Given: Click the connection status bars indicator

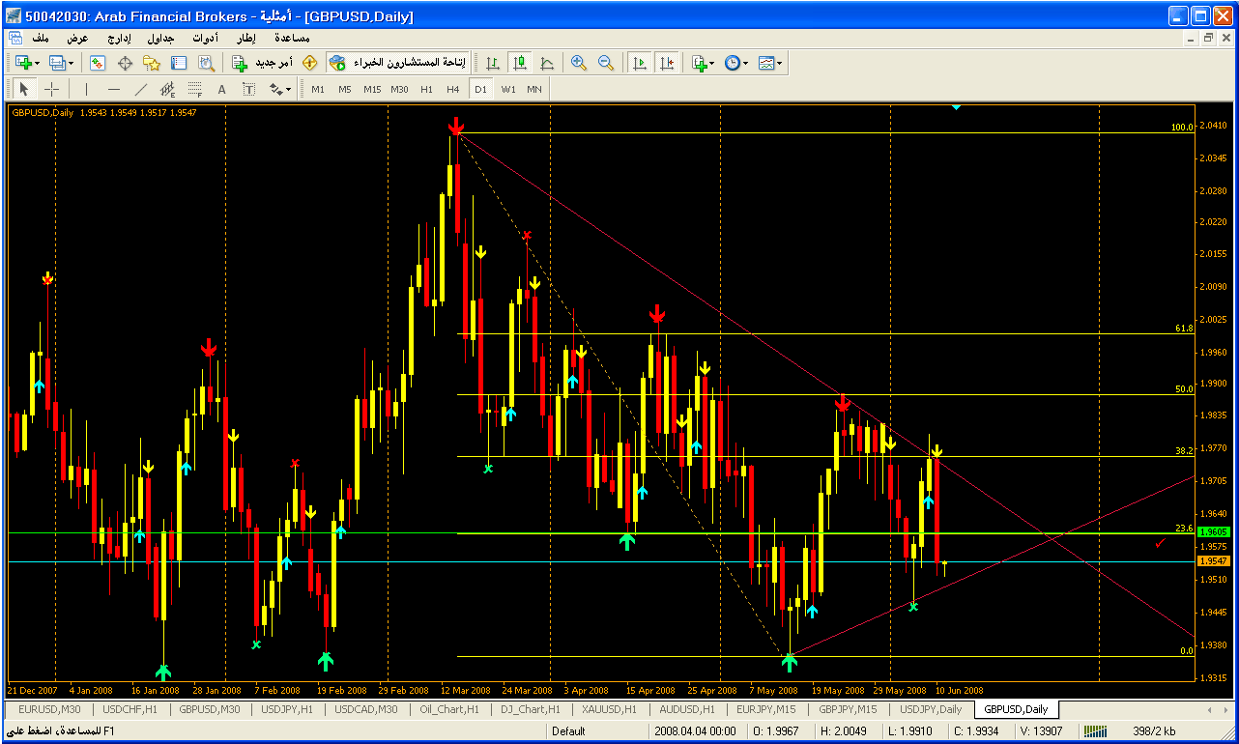Looking at the screenshot, I should click(1096, 730).
